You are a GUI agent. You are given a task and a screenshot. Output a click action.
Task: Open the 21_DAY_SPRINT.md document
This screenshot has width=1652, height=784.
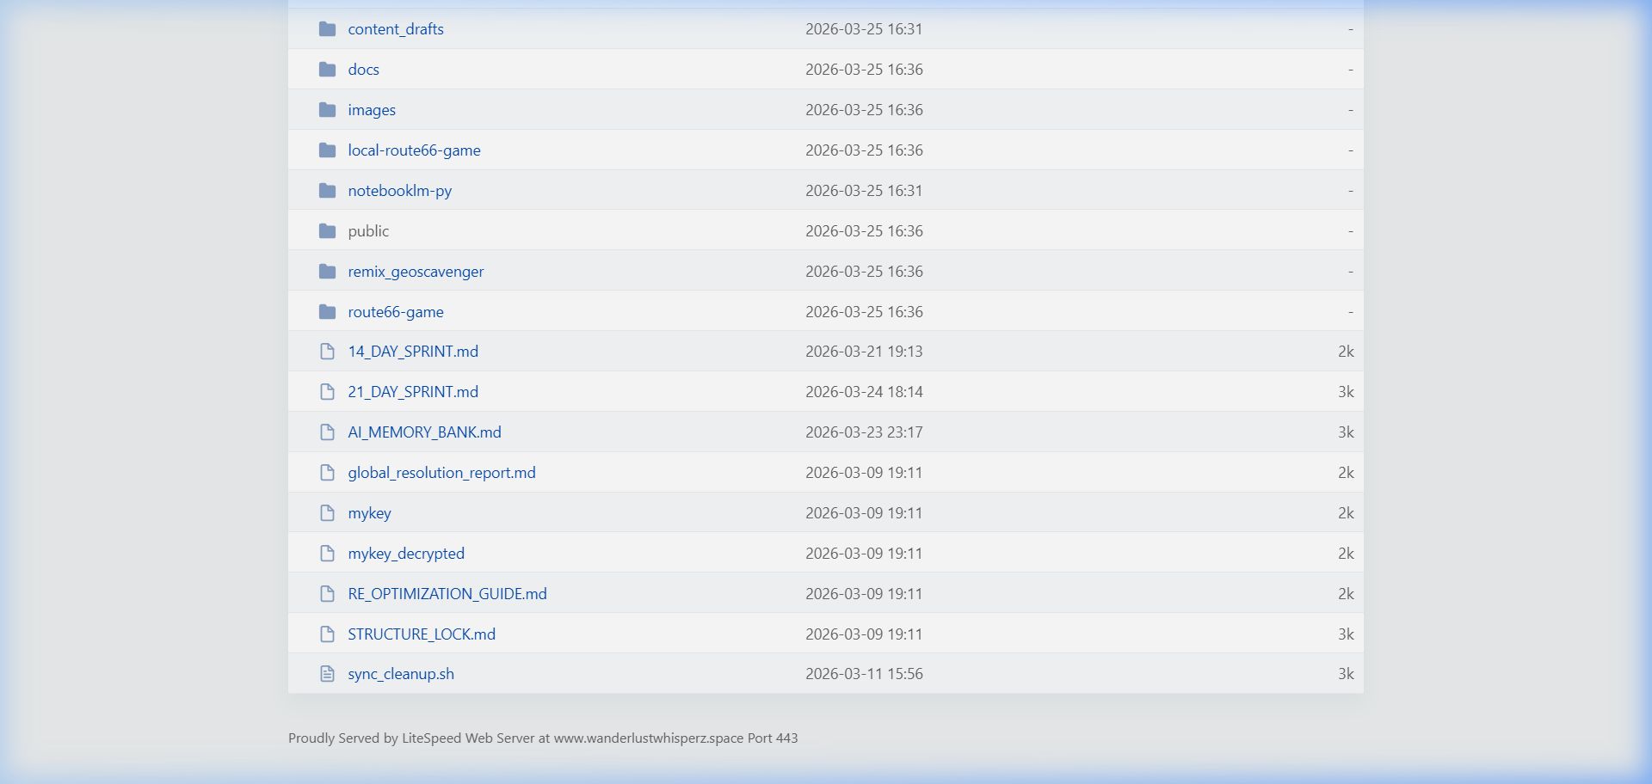coord(413,392)
